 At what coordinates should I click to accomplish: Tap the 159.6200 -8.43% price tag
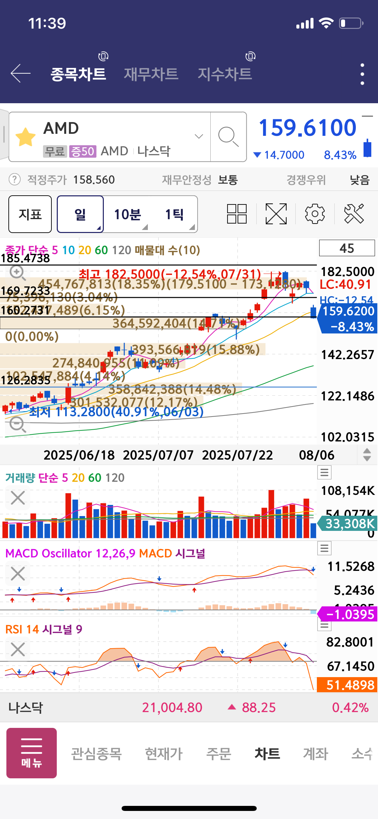pos(347,318)
